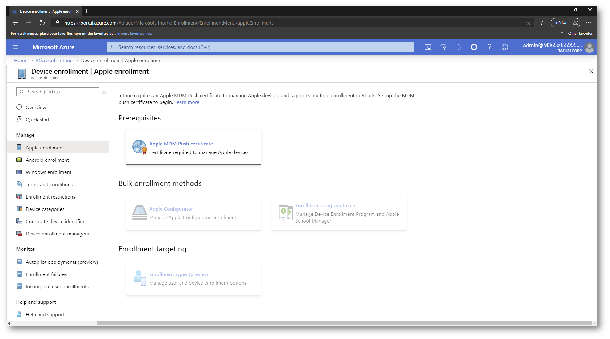Viewport: 610px width, 339px height.
Task: Focus the Azure global search box
Action: point(260,47)
